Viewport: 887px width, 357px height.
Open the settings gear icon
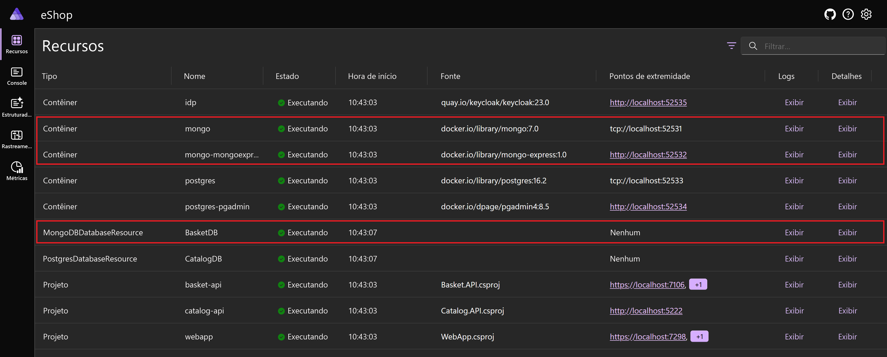coord(866,15)
